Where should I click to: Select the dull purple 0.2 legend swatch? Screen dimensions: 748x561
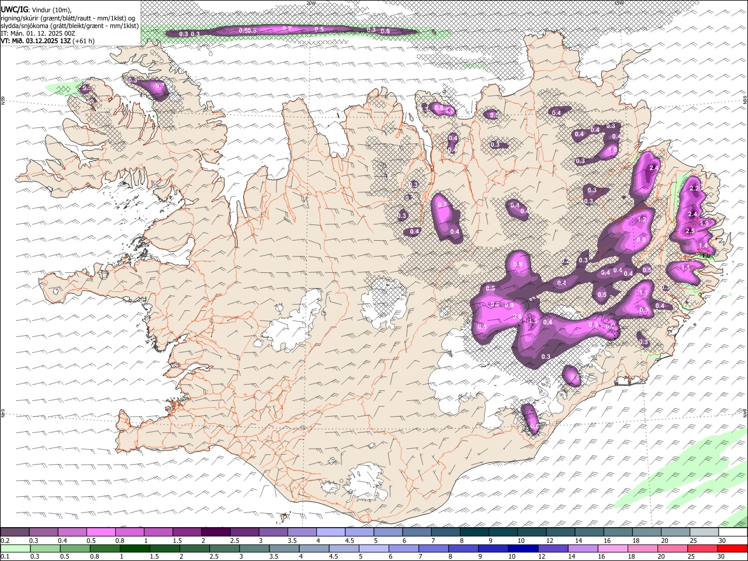pyautogui.click(x=15, y=532)
